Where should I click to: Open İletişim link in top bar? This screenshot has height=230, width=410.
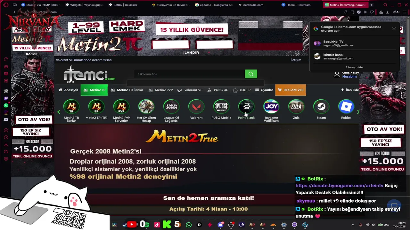tap(296, 60)
